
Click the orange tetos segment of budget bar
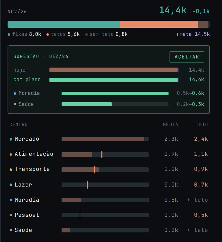coord(159,24)
